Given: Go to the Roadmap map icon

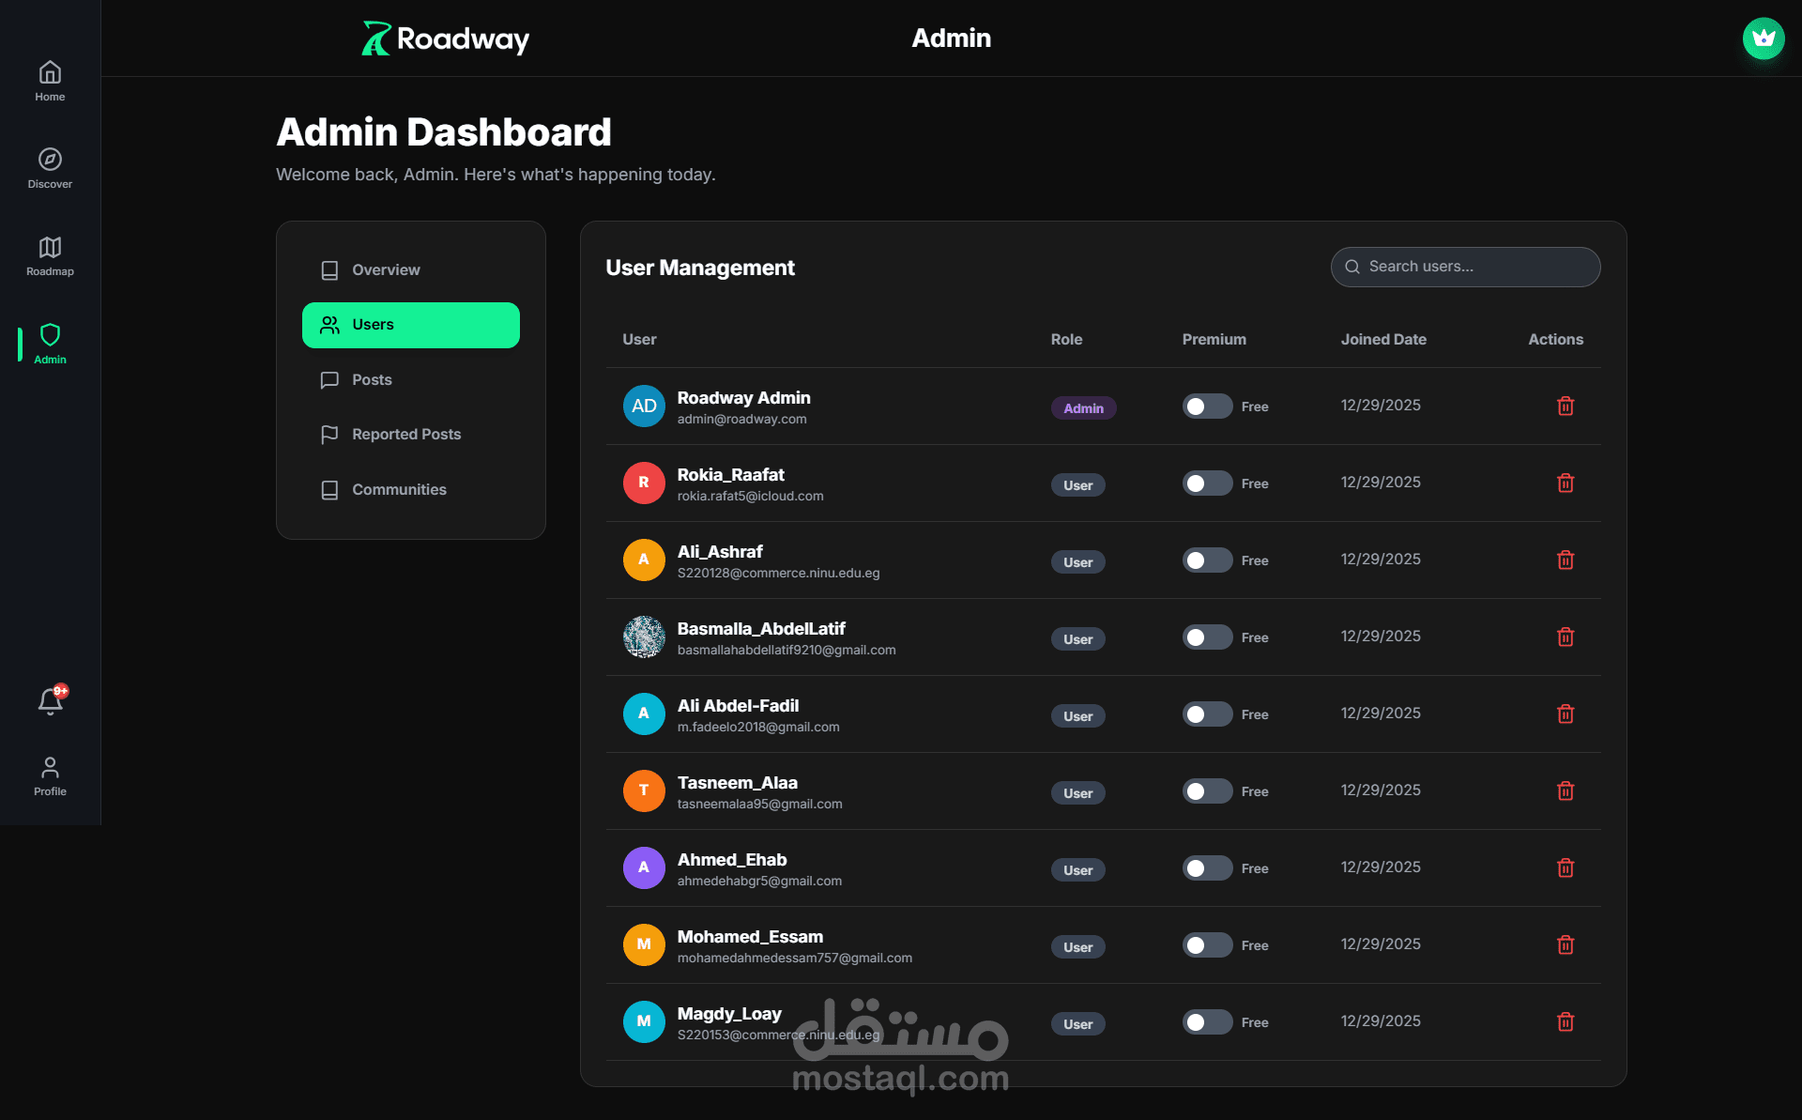Looking at the screenshot, I should click(x=50, y=248).
